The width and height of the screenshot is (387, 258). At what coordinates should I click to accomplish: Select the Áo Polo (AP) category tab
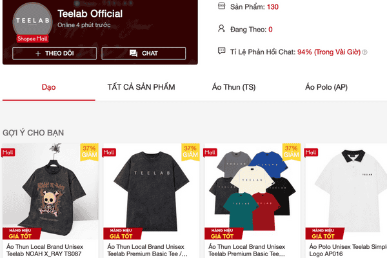point(326,87)
